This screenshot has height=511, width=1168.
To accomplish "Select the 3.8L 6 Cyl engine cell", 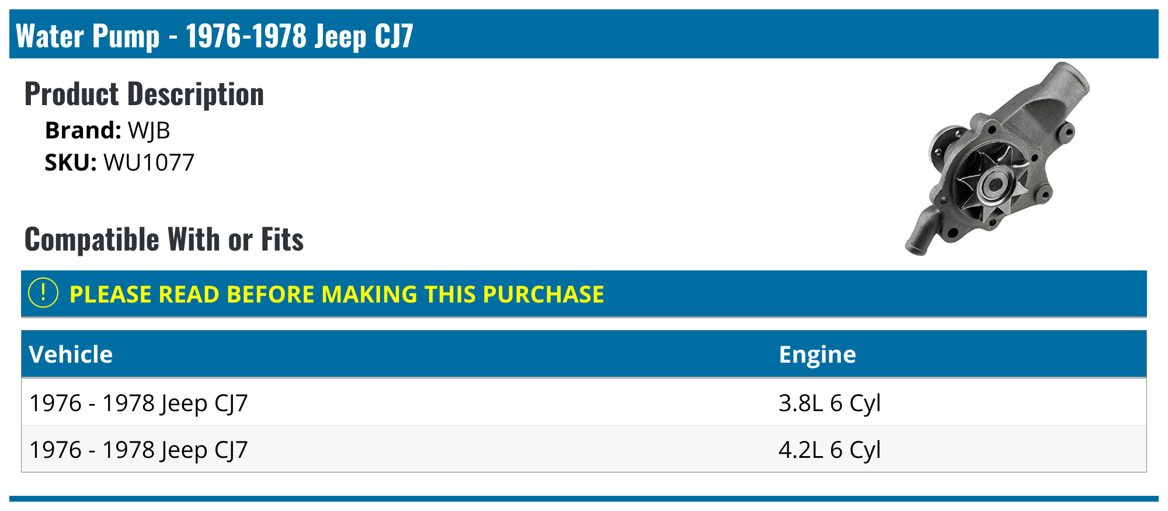I will click(829, 403).
